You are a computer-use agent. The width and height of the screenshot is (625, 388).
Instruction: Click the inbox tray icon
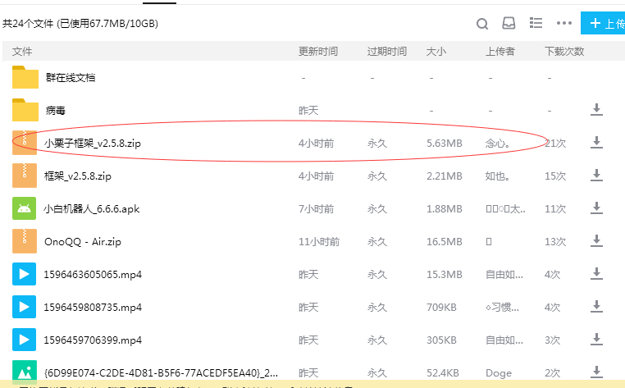point(509,23)
